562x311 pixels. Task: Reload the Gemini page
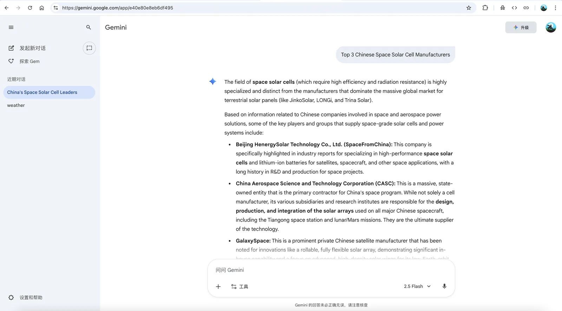30,8
